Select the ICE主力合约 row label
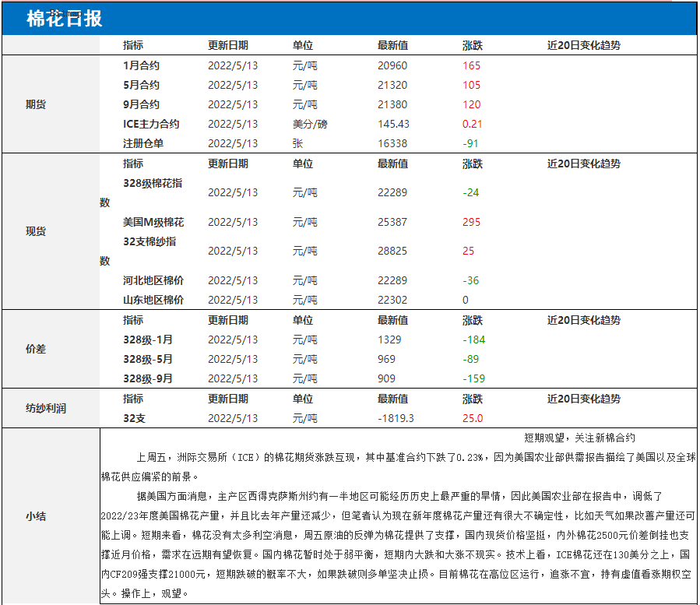The width and height of the screenshot is (700, 605). pyautogui.click(x=151, y=124)
